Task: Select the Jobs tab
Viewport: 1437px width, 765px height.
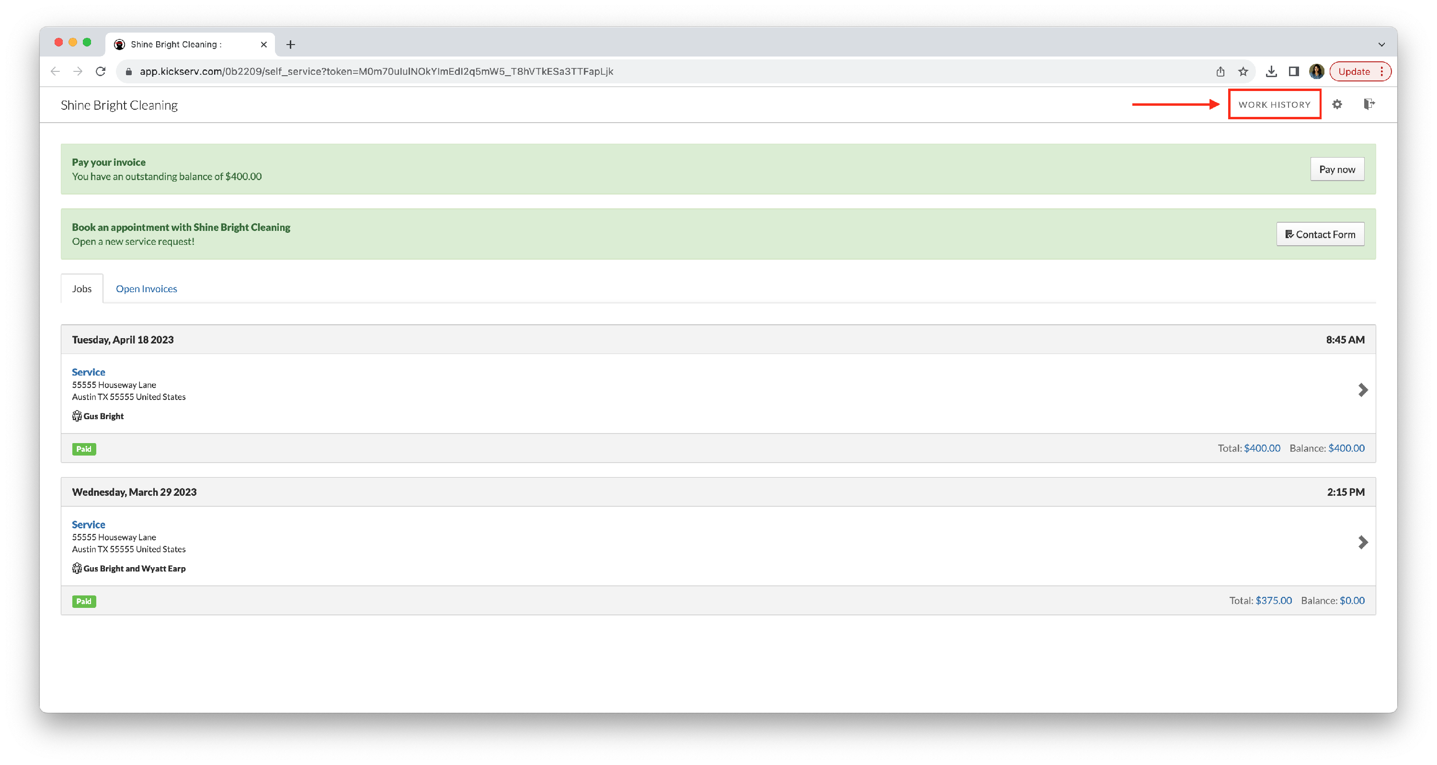Action: (x=81, y=288)
